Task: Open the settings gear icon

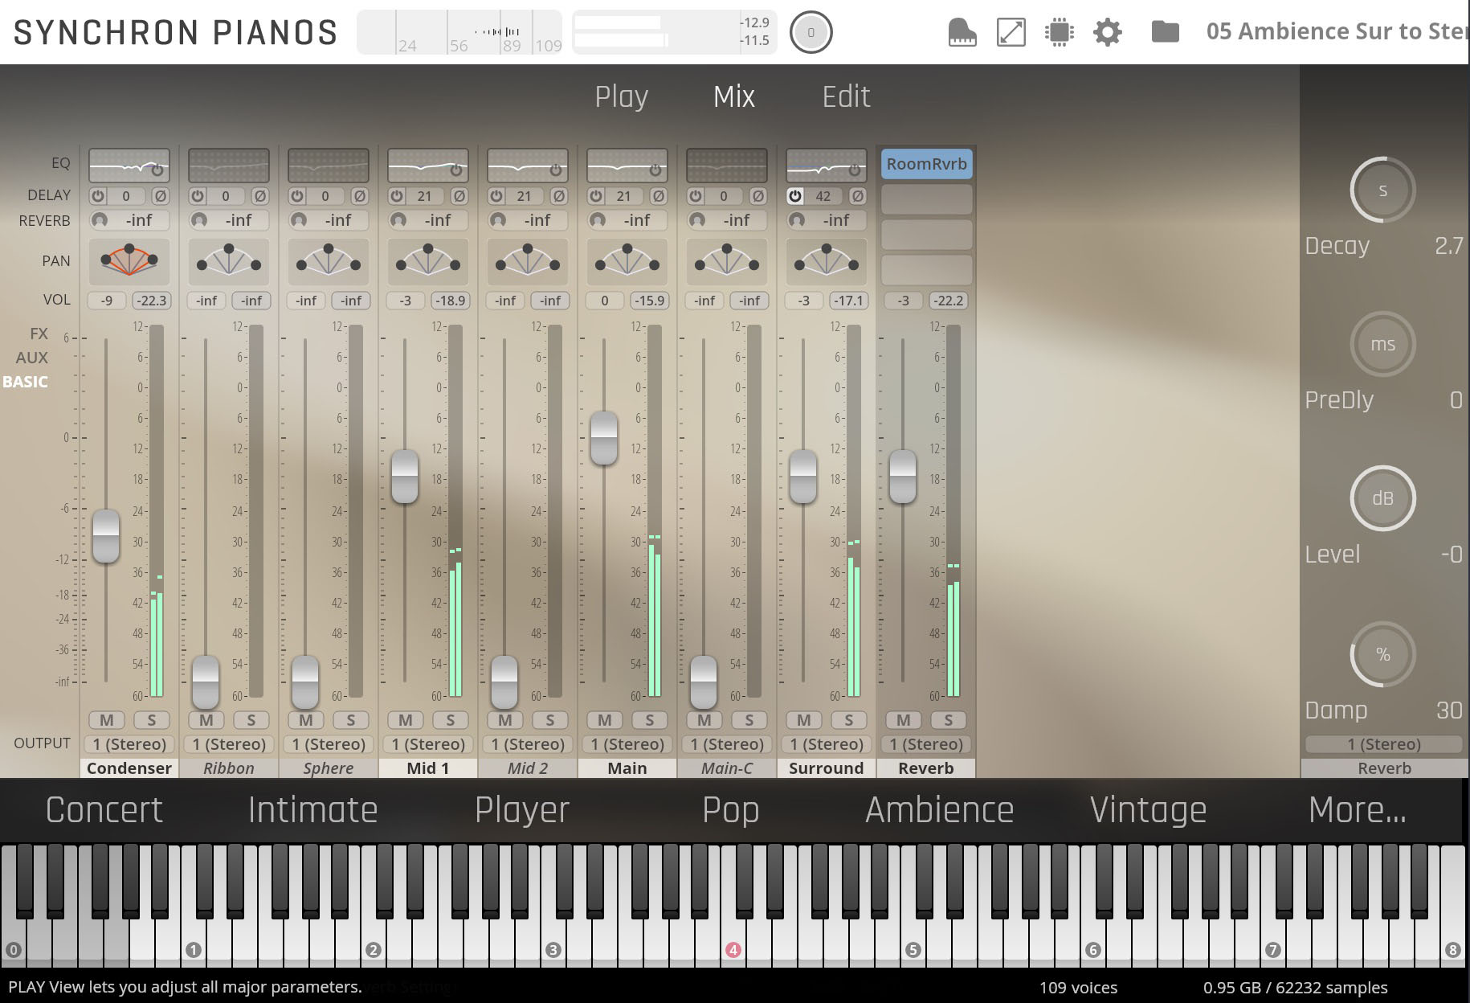Action: (x=1107, y=32)
